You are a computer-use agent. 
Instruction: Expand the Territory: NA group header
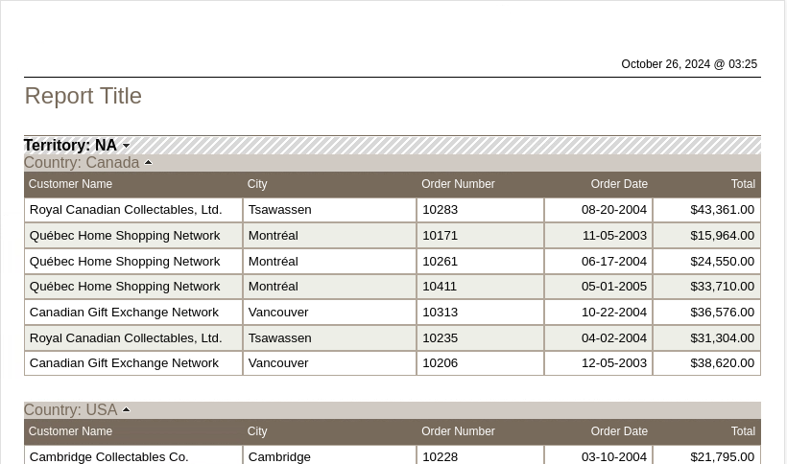click(x=70, y=146)
